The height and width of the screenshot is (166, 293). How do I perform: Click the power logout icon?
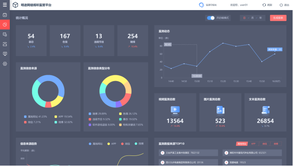(281, 5)
